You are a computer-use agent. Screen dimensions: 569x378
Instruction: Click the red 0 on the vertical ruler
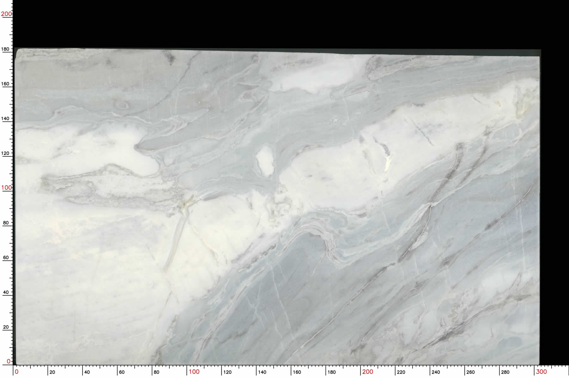coord(9,361)
